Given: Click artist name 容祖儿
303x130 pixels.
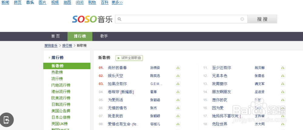Looking at the screenshot, I should (x=155, y=124).
